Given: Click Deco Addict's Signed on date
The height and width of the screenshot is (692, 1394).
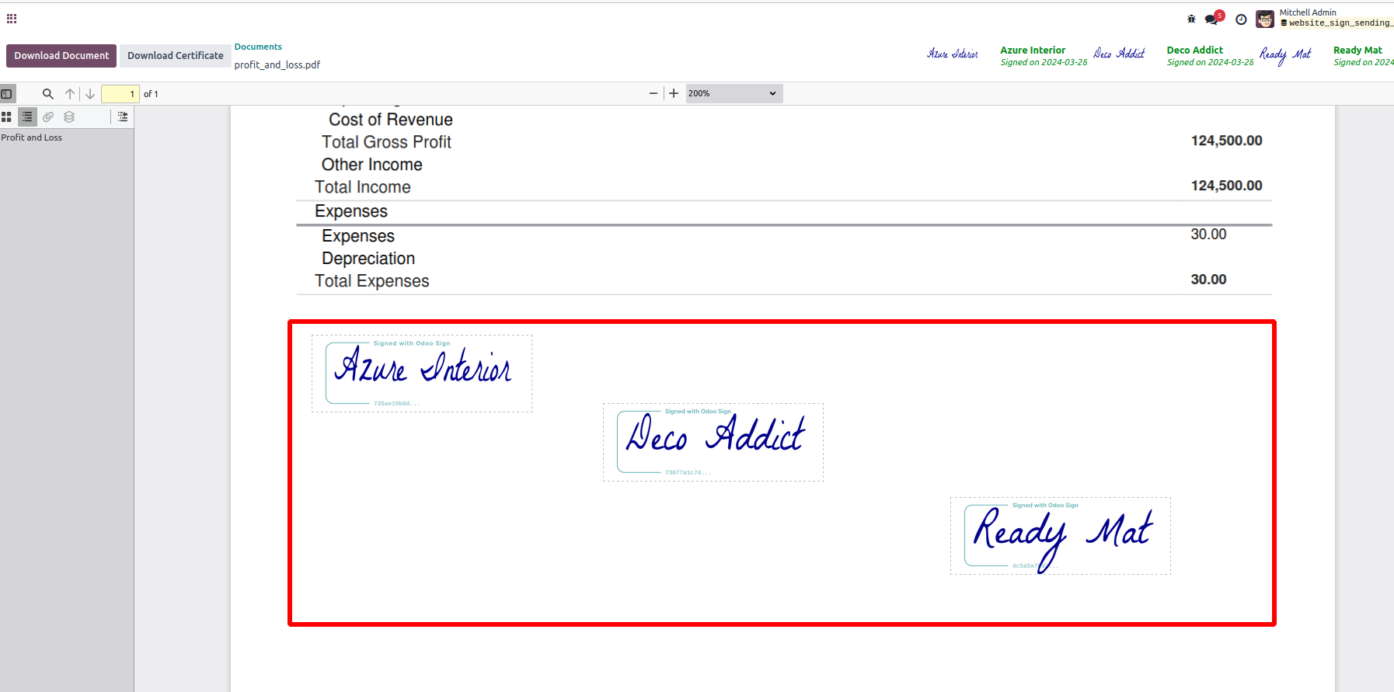Looking at the screenshot, I should (1210, 62).
